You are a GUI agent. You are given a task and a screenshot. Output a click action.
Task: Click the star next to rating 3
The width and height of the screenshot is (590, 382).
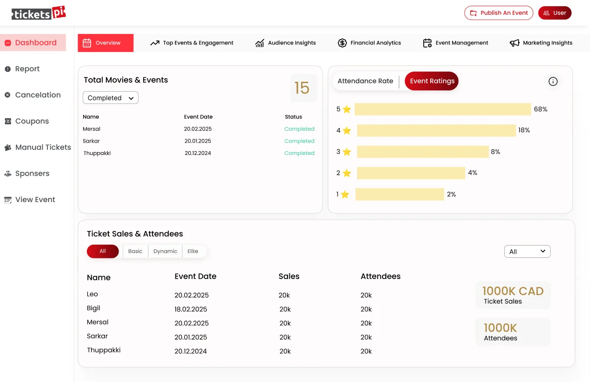click(347, 152)
